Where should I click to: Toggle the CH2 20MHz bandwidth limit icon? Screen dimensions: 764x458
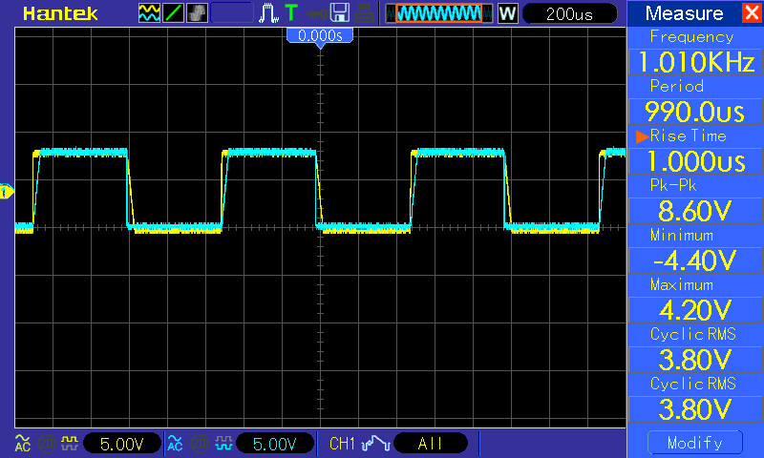pos(199,444)
